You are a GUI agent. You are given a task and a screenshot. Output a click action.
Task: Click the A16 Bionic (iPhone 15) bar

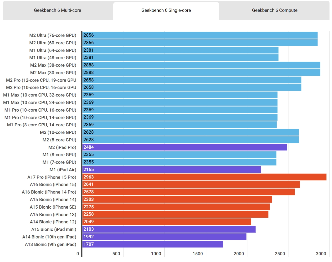click(x=191, y=184)
